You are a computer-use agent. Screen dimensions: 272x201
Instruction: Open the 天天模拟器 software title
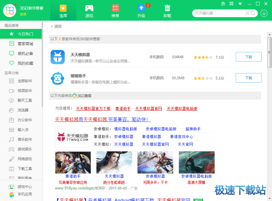[x=80, y=55]
